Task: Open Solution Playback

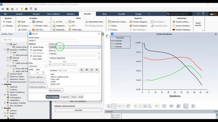Action: [x=182, y=29]
